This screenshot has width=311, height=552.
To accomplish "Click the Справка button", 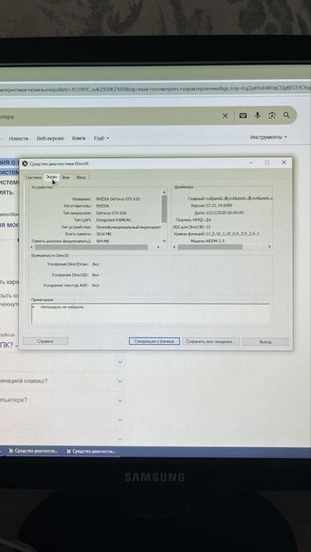I will pyautogui.click(x=45, y=341).
